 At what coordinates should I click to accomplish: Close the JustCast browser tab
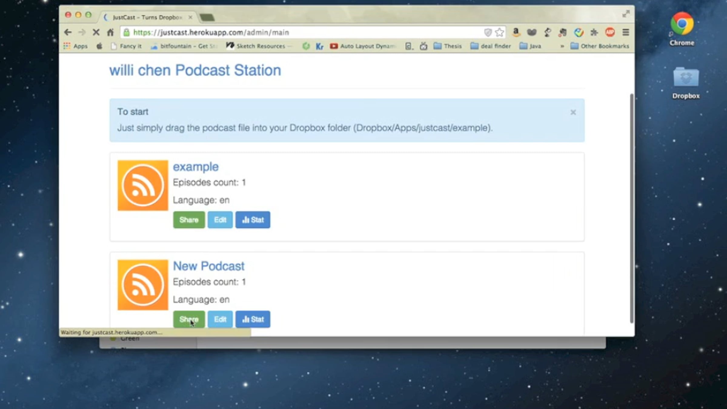[190, 17]
